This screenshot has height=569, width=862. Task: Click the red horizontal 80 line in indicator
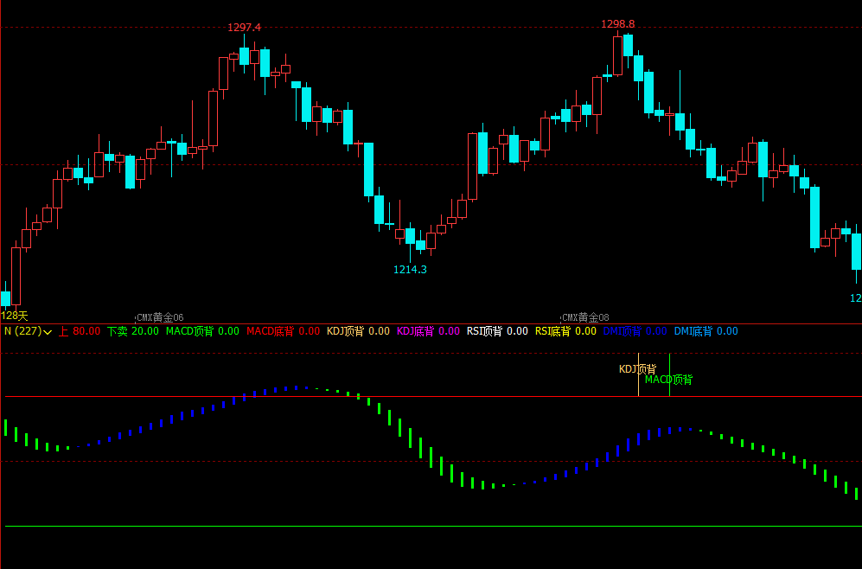point(433,396)
